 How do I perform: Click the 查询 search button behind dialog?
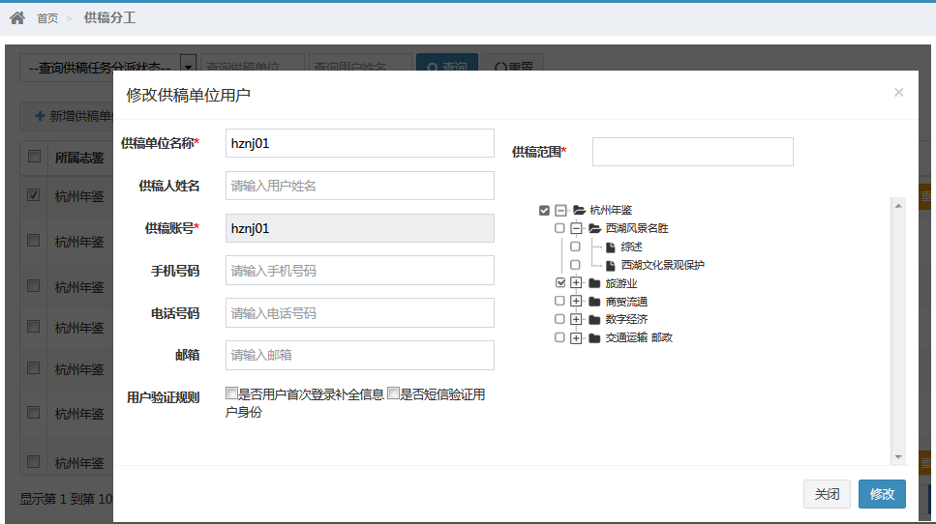click(447, 63)
